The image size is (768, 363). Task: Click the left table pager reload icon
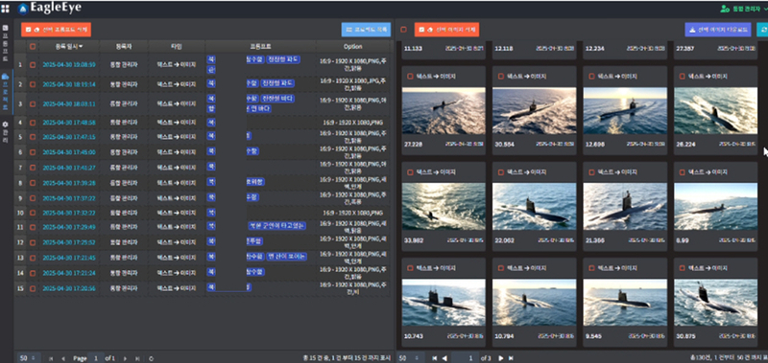151,358
